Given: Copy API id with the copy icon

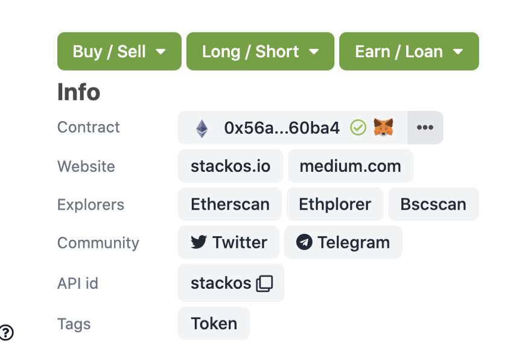Looking at the screenshot, I should [265, 283].
